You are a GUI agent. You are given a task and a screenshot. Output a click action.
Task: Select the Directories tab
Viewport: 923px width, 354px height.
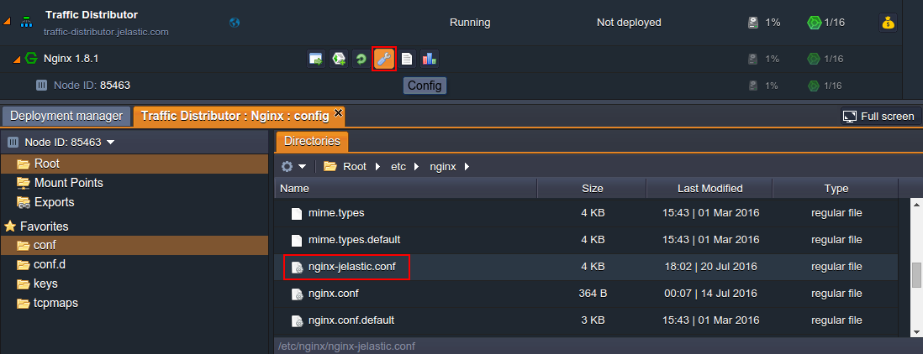(x=312, y=142)
